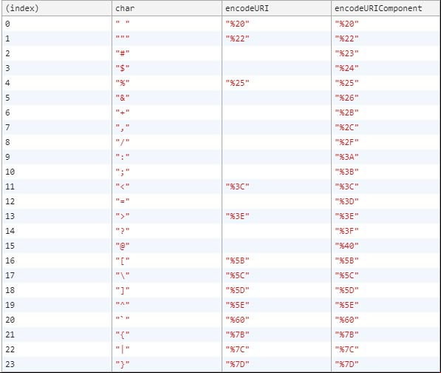This screenshot has width=441, height=373.
Task: Click "%3B" in the encodeURIComponent column
Action: (x=346, y=172)
